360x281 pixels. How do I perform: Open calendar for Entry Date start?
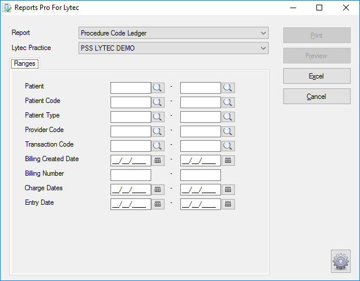pos(158,204)
